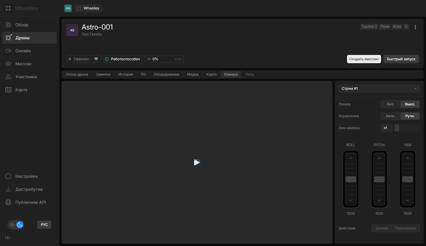Open the Wheelies workspace selector
Image resolution: width=426 pixels, height=246 pixels.
88,8
